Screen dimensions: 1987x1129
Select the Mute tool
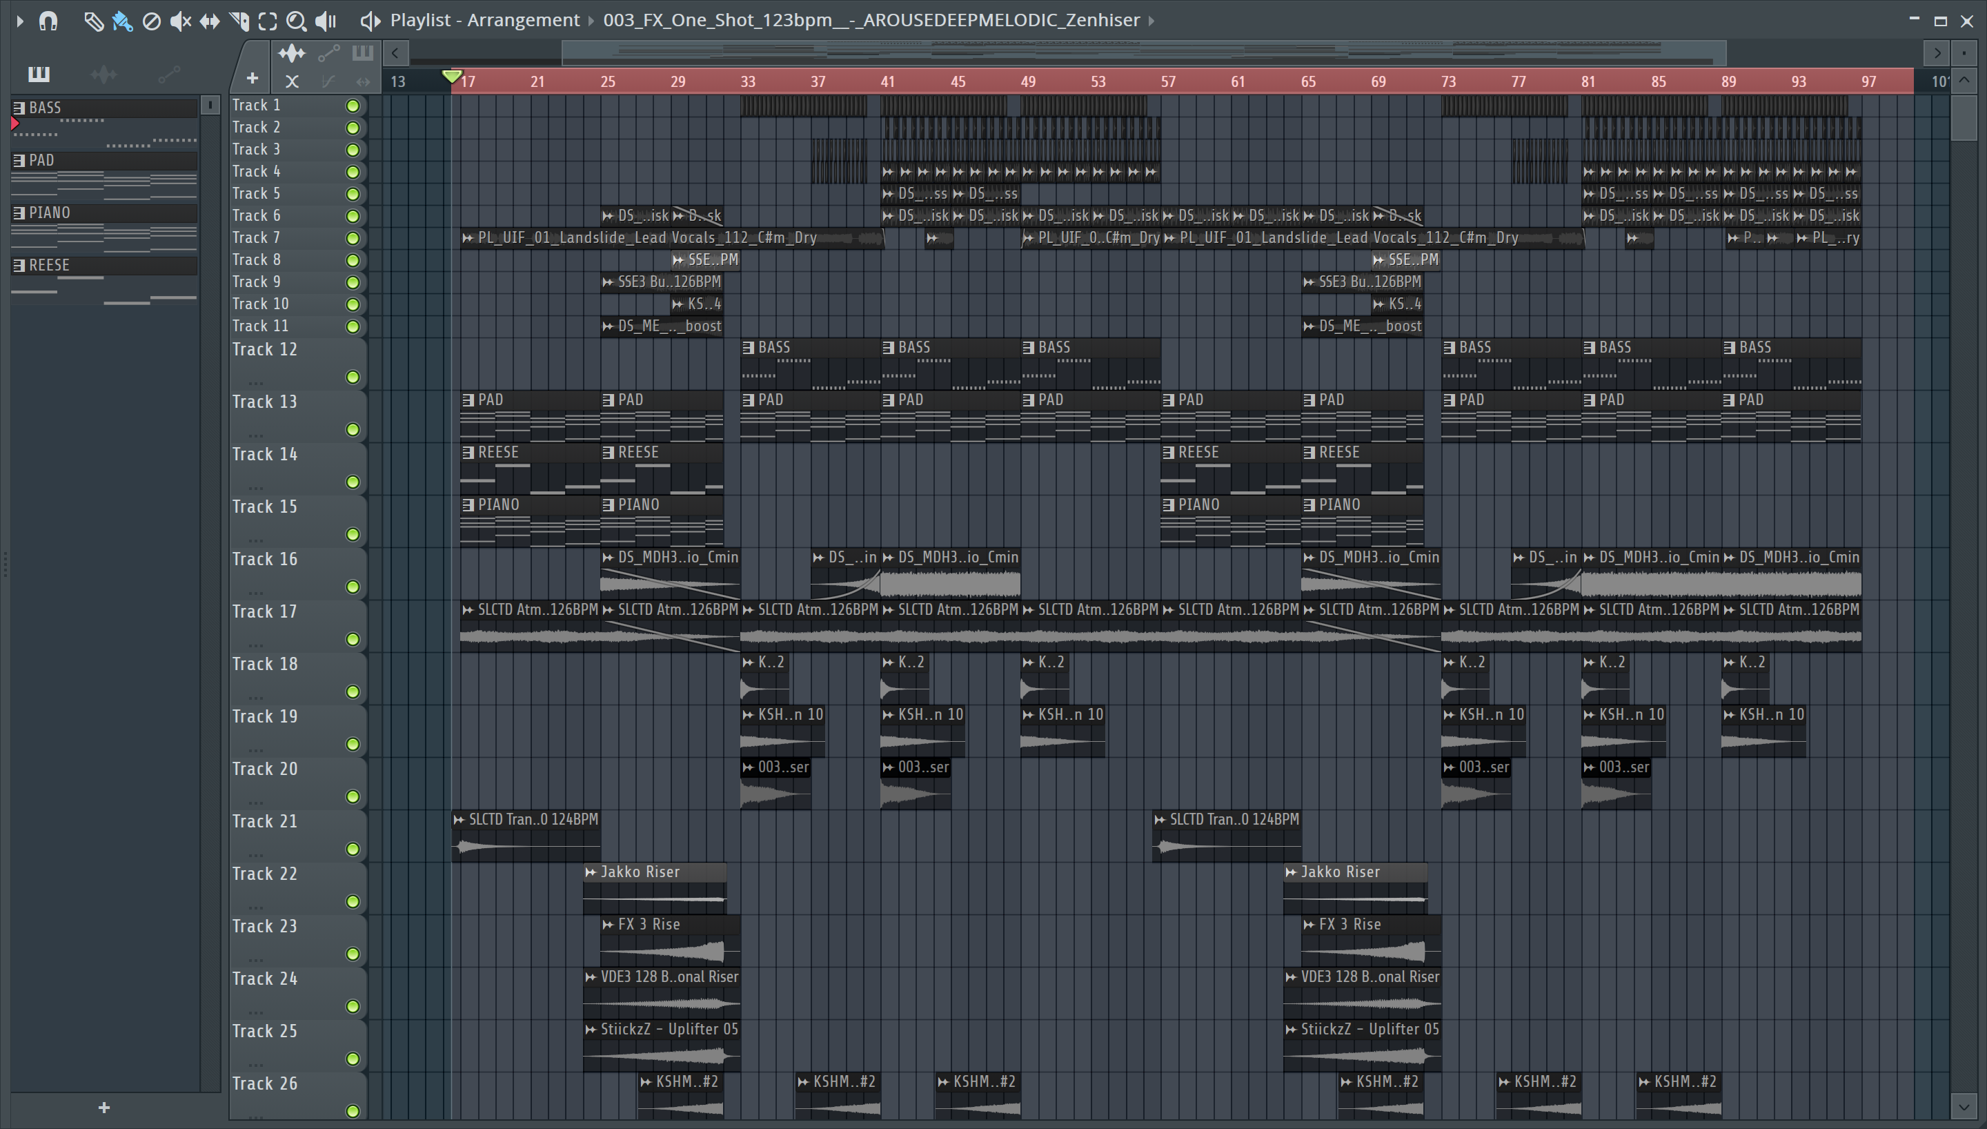181,21
